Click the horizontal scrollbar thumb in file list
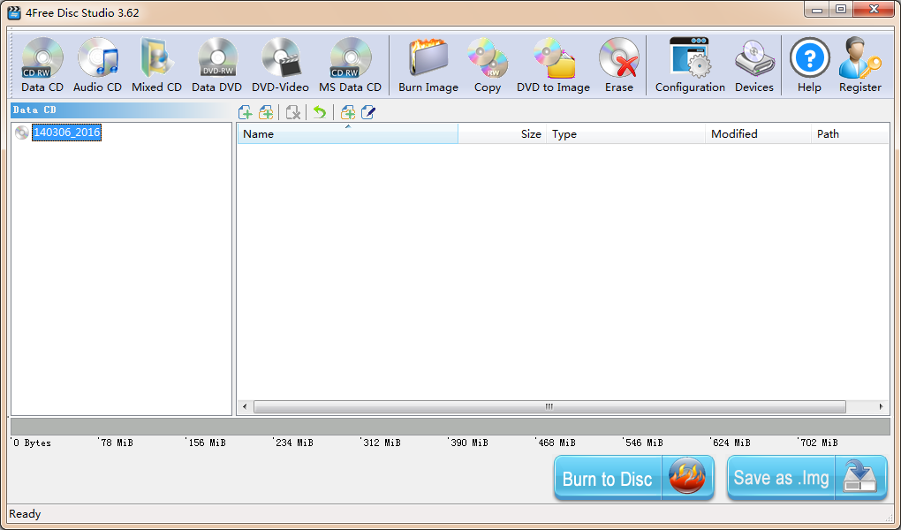901x530 pixels. 549,406
